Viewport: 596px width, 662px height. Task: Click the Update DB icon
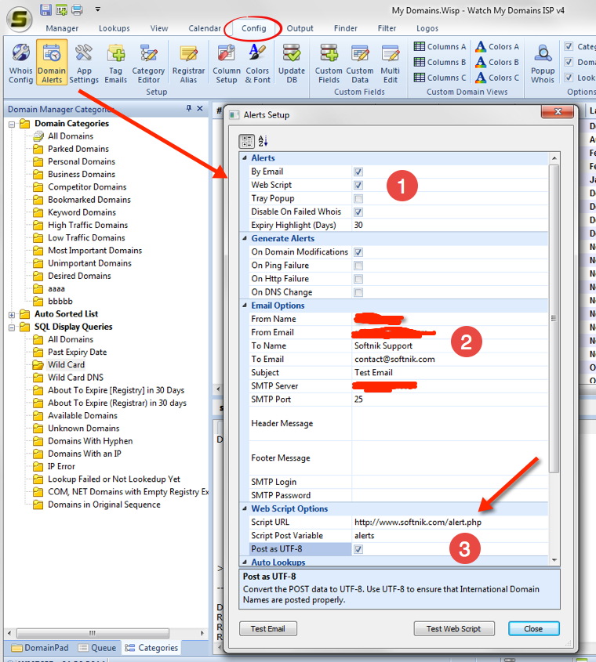click(x=292, y=63)
